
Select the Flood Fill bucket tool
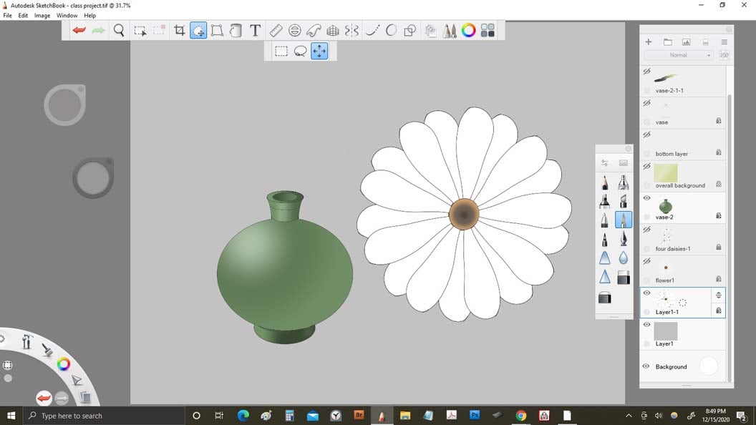pyautogui.click(x=236, y=30)
